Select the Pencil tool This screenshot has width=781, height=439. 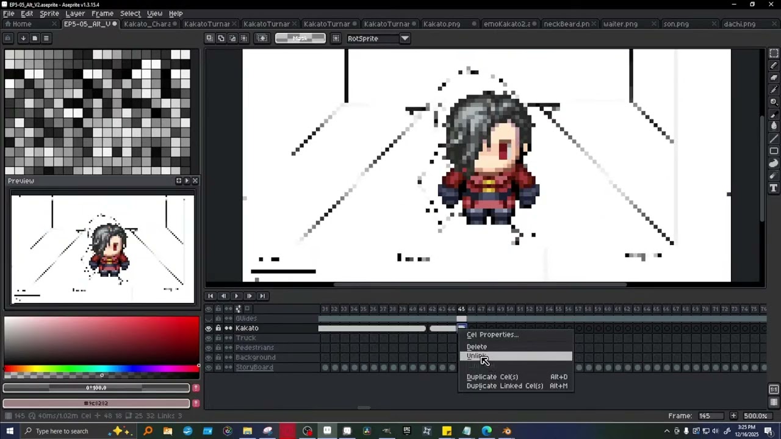pos(774,66)
